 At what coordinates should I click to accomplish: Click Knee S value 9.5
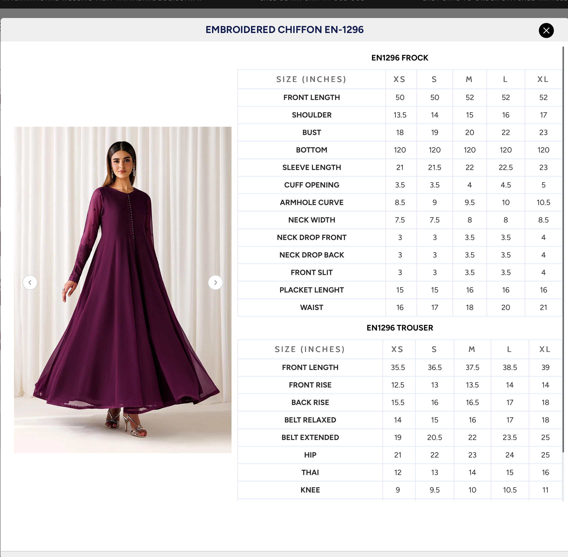[x=435, y=490]
